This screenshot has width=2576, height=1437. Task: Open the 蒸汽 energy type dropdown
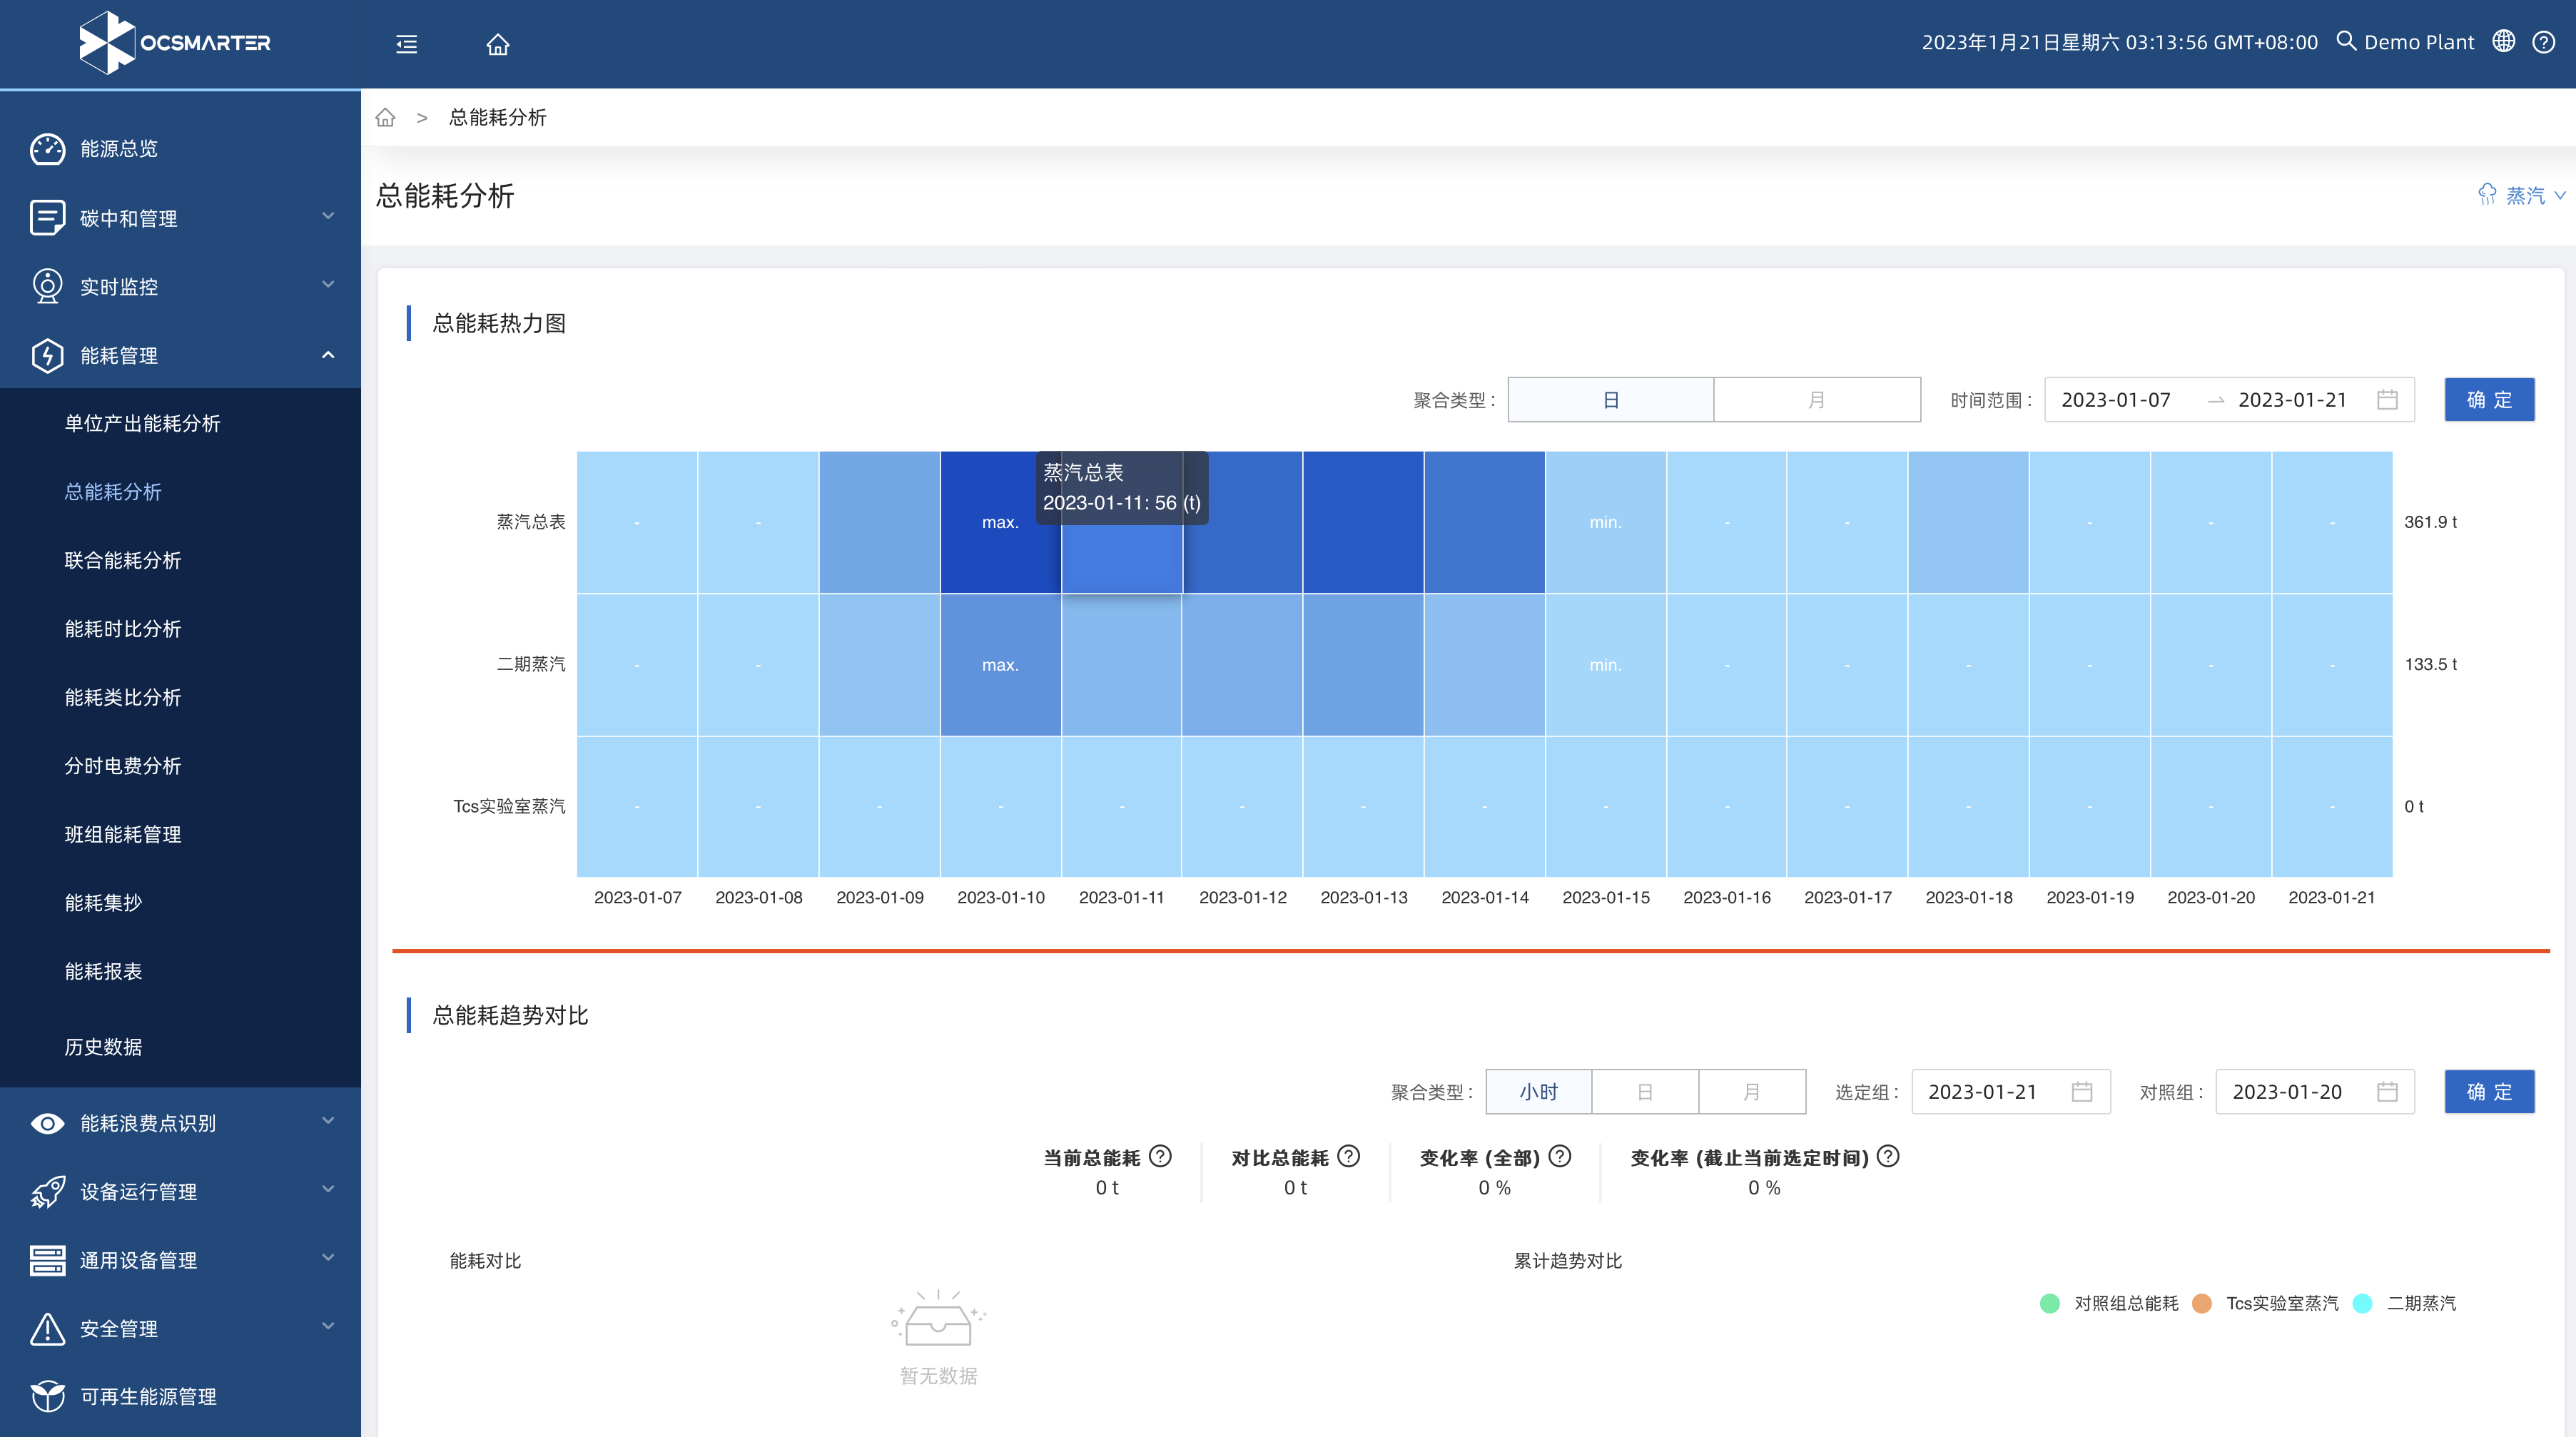[2522, 195]
